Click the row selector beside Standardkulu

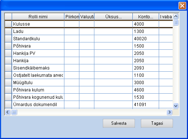pos(8,39)
